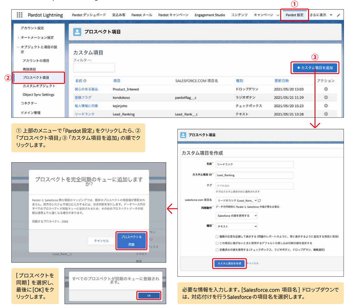Click the フィルター input field
353x308 pixels.
tap(94, 67)
